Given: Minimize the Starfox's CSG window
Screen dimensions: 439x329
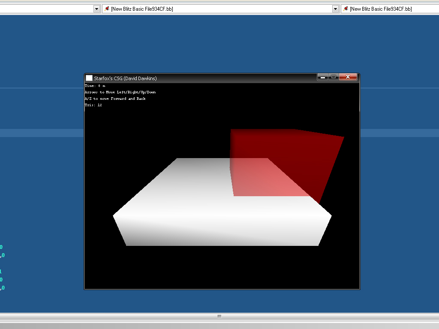Looking at the screenshot, I should click(x=322, y=77).
